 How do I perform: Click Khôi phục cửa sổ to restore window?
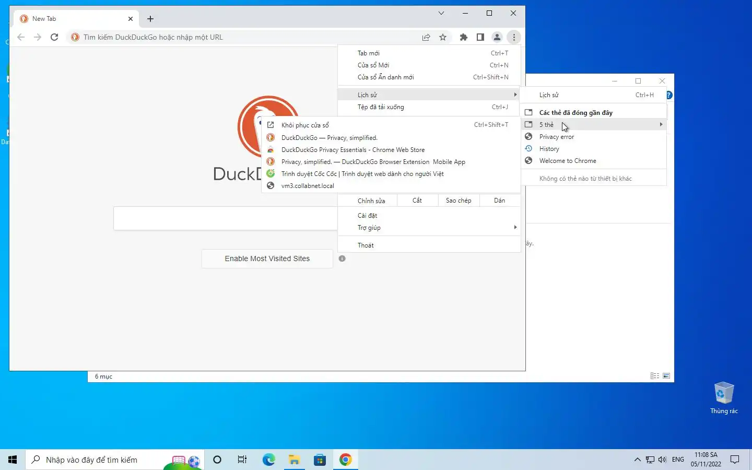pyautogui.click(x=391, y=125)
